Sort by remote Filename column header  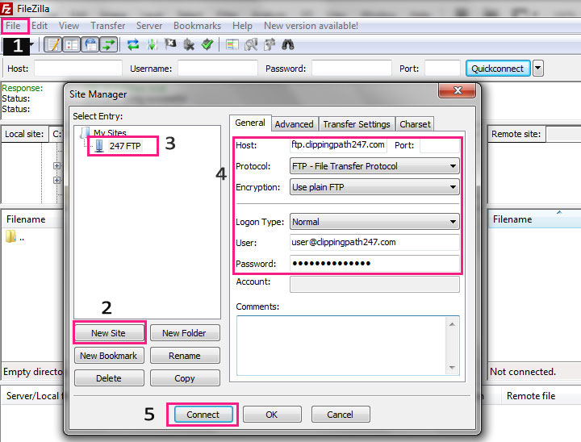coord(534,219)
